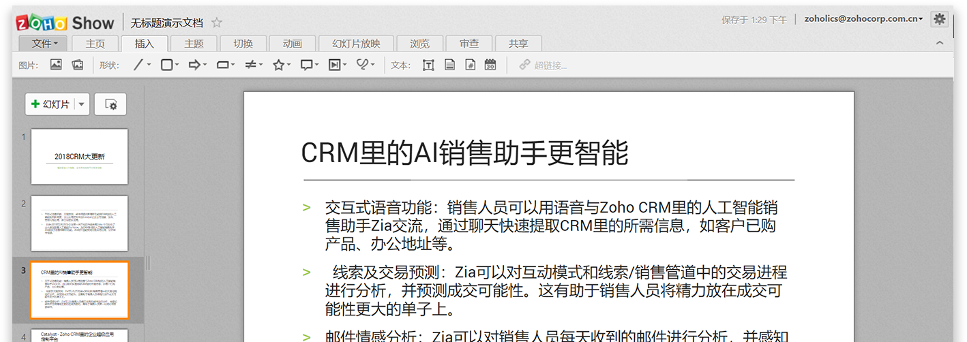Select slide 3 thumbnail

coord(79,290)
